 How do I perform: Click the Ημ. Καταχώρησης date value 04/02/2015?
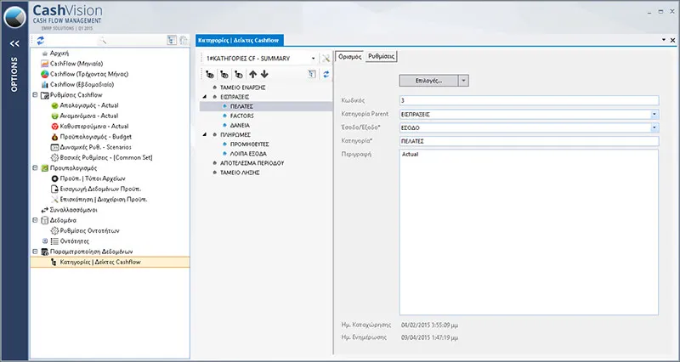[x=430, y=325]
